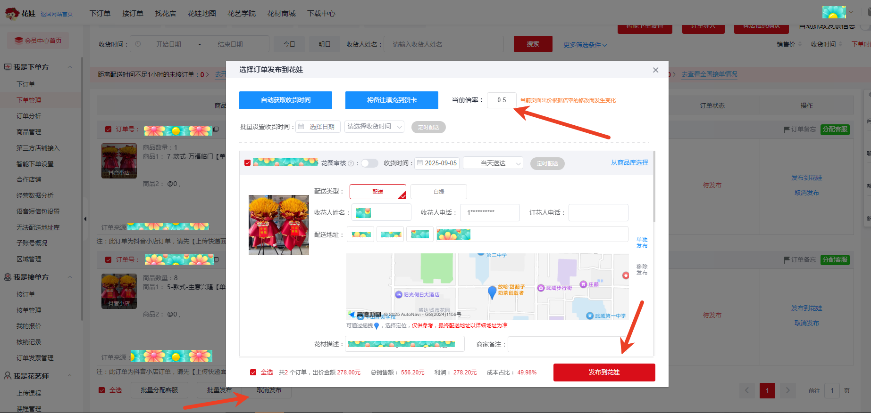The image size is (871, 413).
Task: Click the icon beside 我是接单方
Action: click(8, 277)
